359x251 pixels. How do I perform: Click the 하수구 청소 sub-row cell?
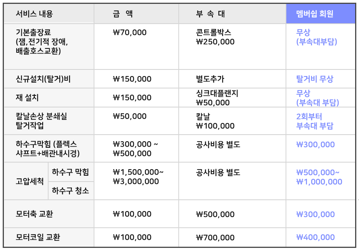[x=71, y=190]
